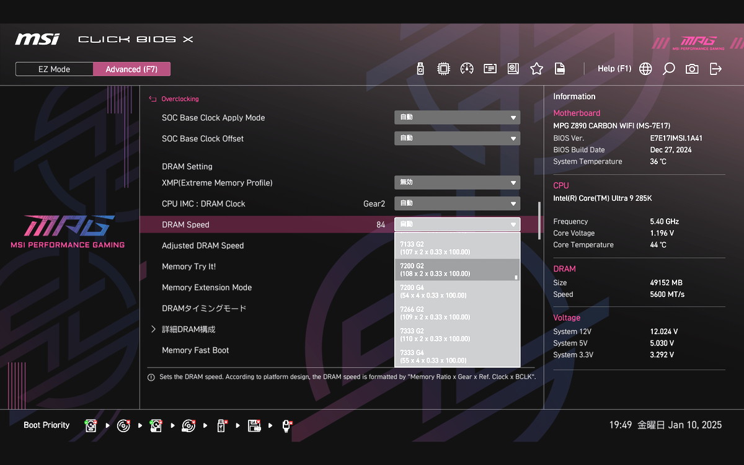Click the star Favorites icon

536,69
